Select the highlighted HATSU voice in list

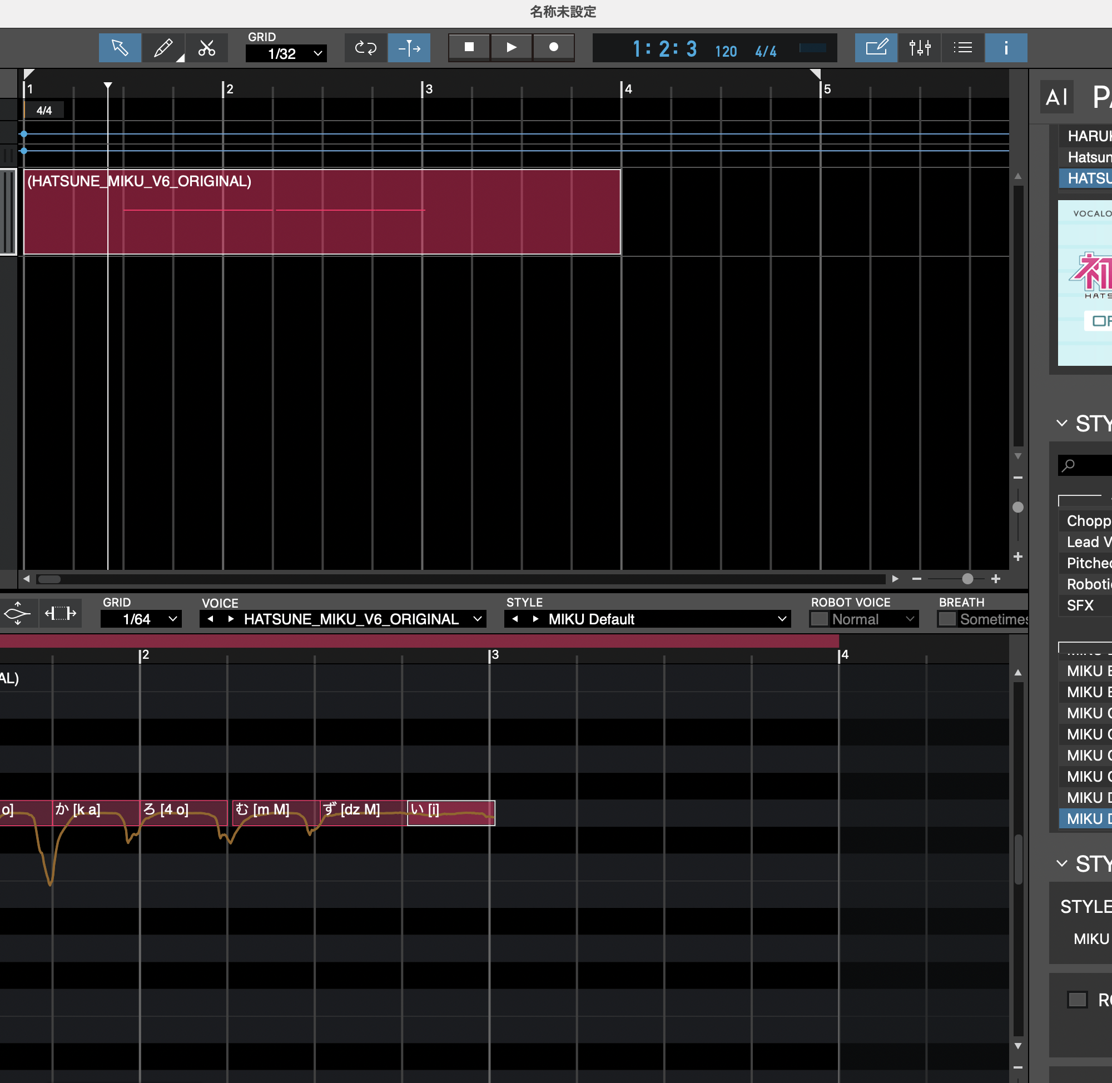click(x=1085, y=178)
